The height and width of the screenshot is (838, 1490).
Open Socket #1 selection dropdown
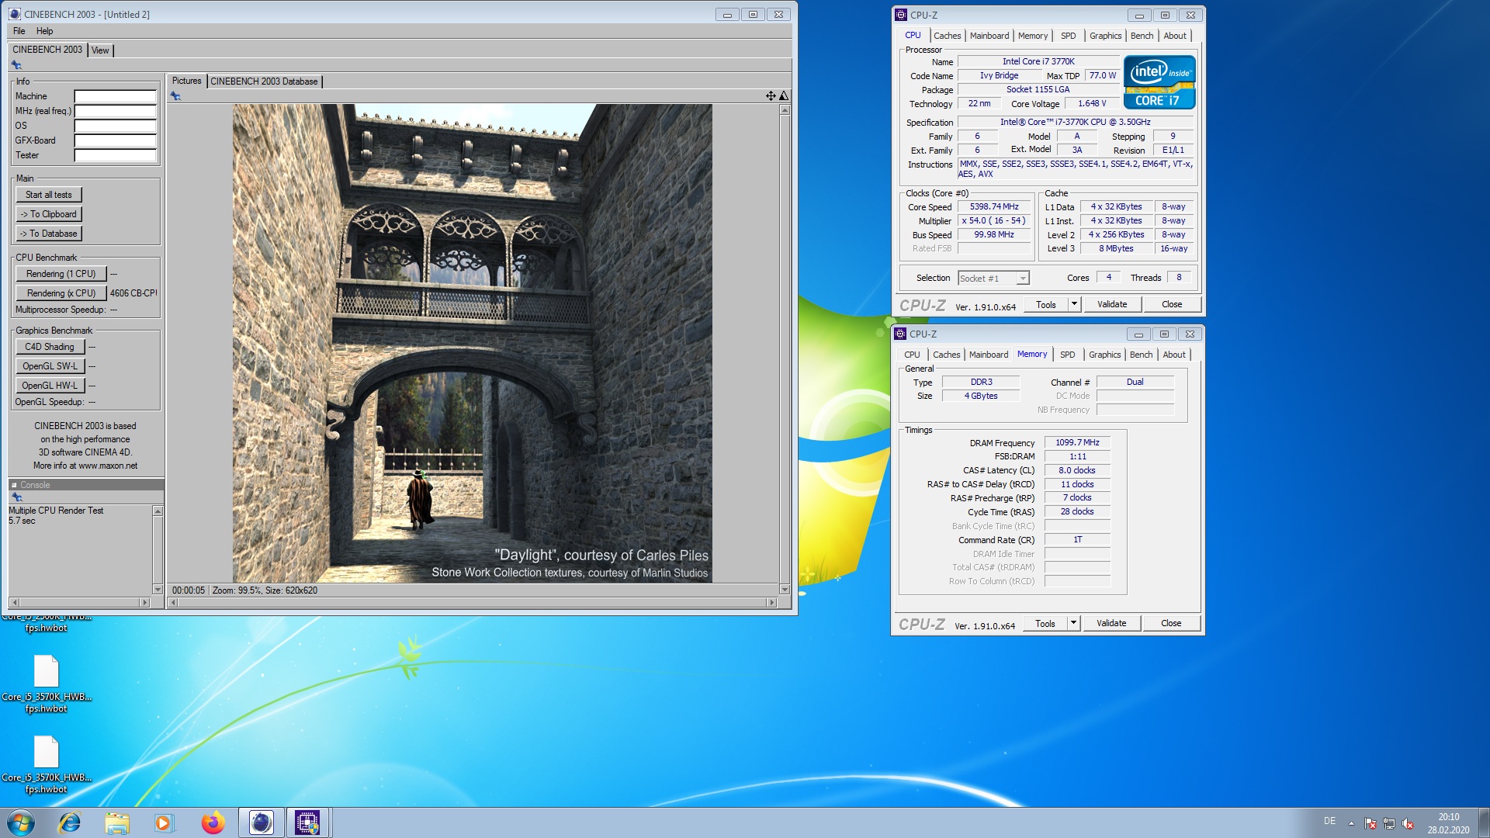993,278
